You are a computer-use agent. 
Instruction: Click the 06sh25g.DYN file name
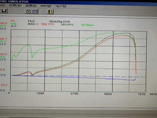[60, 22]
